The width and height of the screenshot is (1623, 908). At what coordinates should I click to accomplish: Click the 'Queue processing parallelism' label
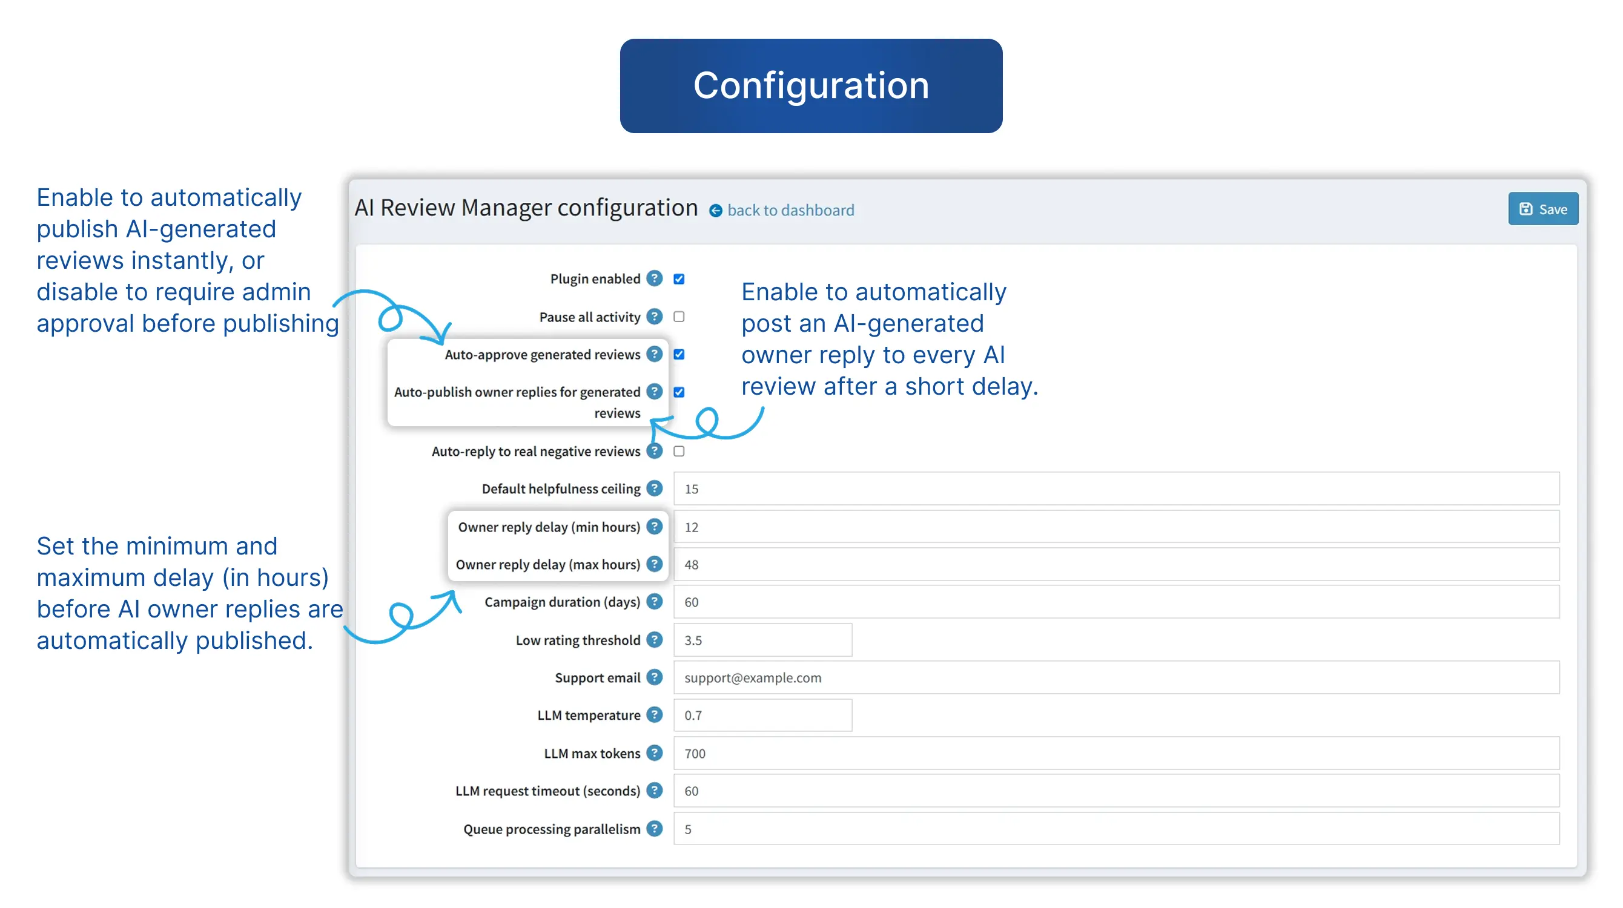(x=551, y=829)
